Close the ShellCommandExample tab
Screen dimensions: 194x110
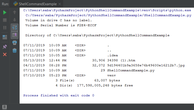(x=60, y=4)
